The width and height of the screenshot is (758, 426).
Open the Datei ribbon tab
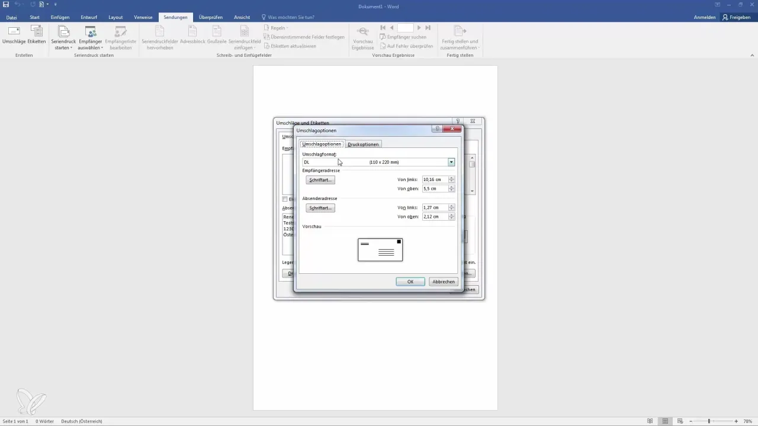coord(12,17)
